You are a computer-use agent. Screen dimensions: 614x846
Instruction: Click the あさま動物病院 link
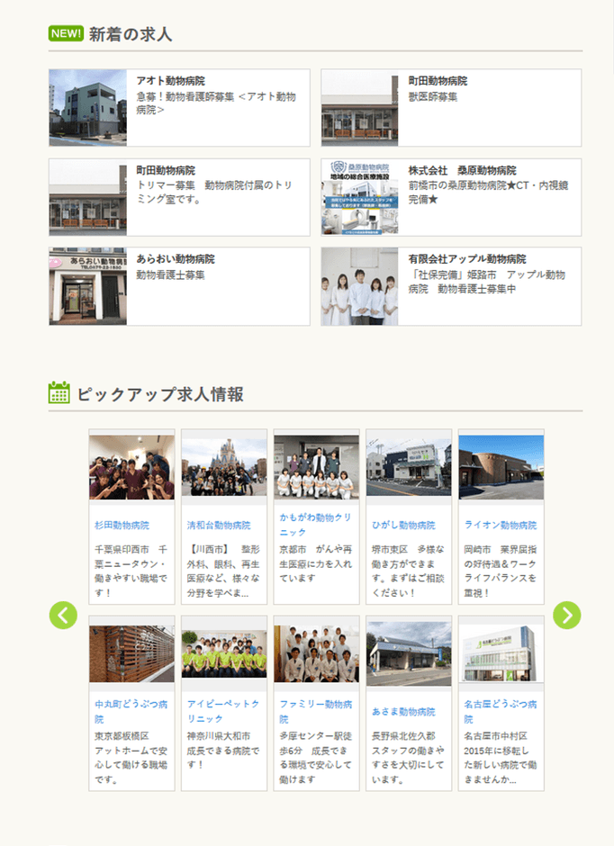[403, 712]
